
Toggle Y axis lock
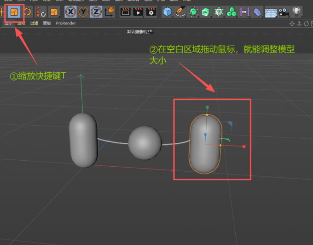point(83,12)
